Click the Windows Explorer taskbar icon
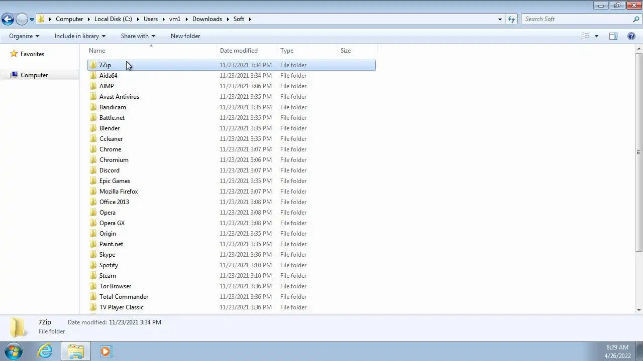Viewport: 643px width, 361px height. [76, 351]
